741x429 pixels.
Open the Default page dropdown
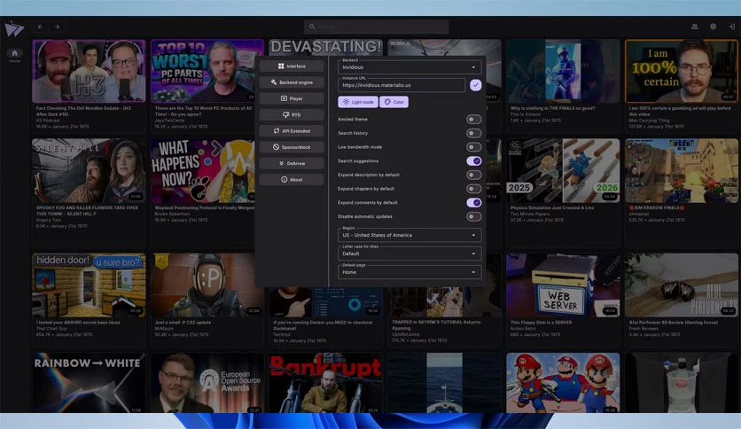[409, 271]
